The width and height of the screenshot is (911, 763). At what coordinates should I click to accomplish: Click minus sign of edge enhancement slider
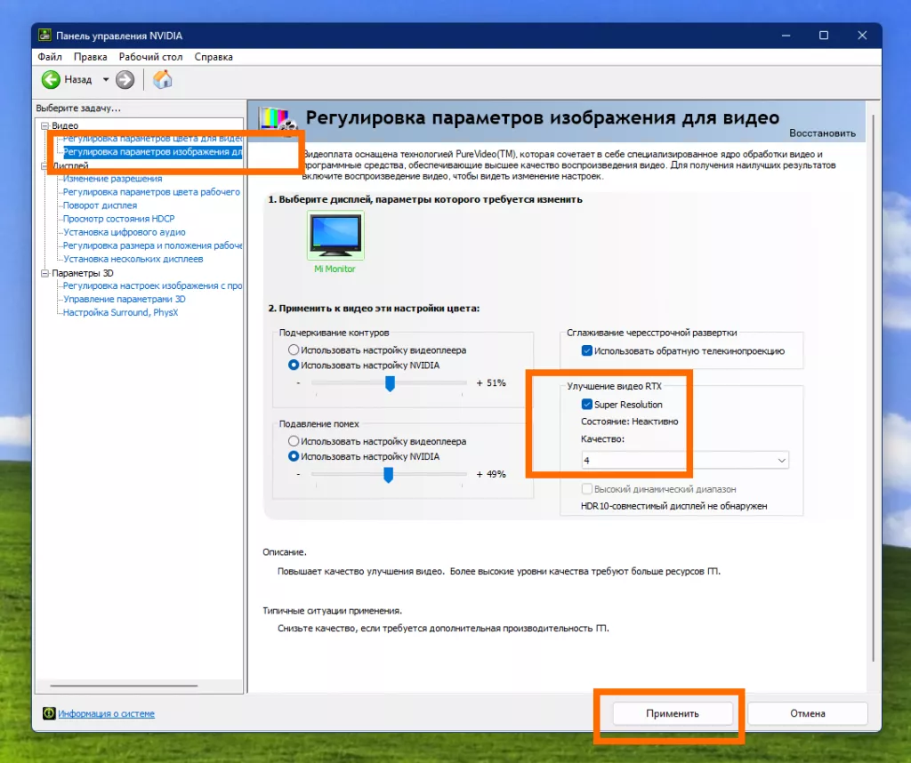pyautogui.click(x=298, y=382)
